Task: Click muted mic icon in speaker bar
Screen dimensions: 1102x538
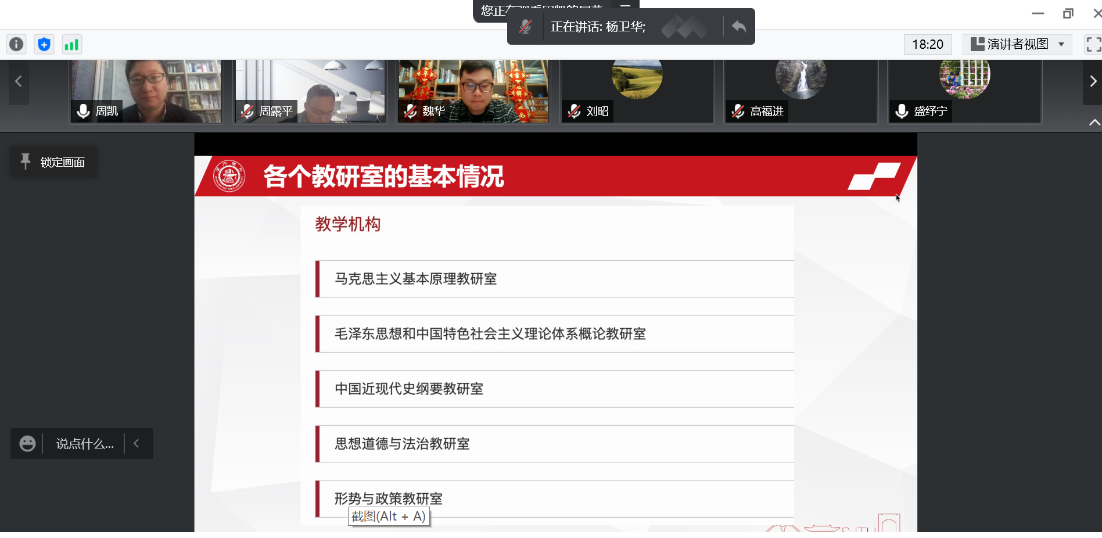Action: 525,27
